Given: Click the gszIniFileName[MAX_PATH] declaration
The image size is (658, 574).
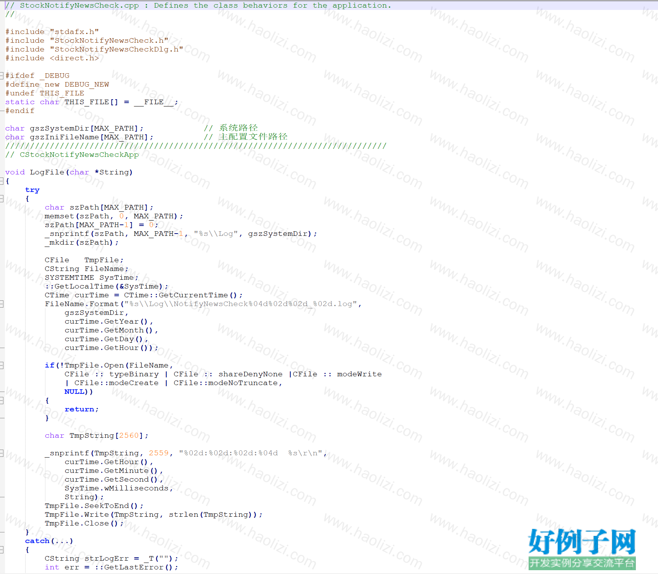Looking at the screenshot, I should pyautogui.click(x=79, y=137).
